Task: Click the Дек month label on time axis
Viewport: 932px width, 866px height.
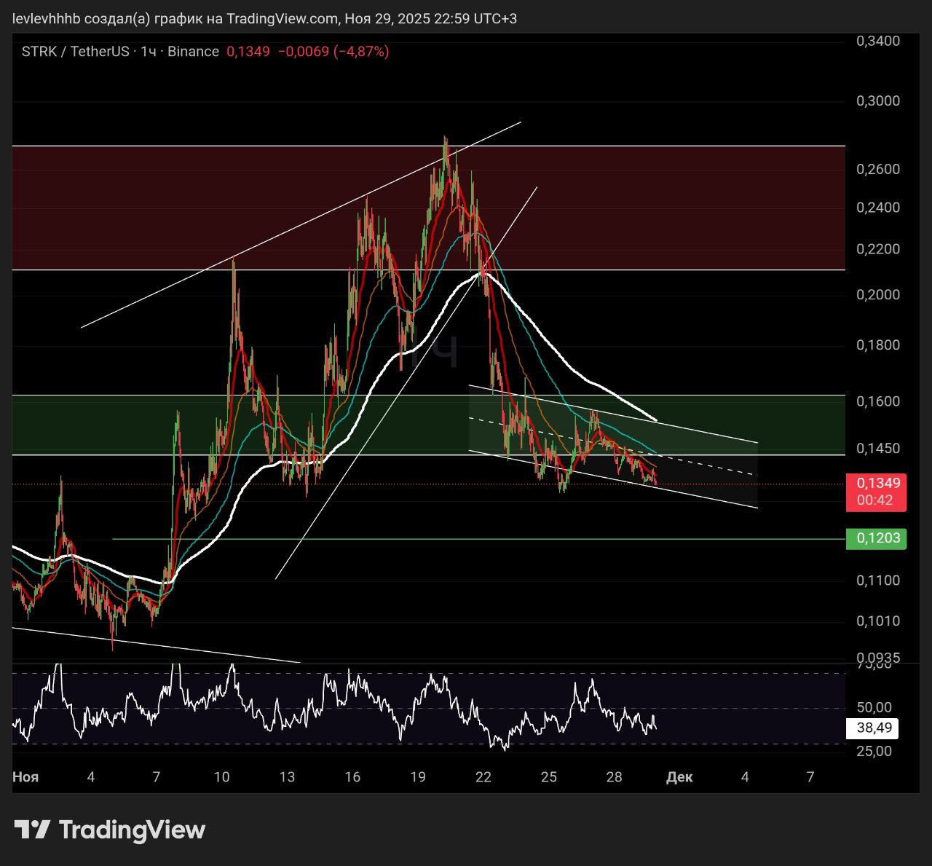Action: tap(679, 777)
